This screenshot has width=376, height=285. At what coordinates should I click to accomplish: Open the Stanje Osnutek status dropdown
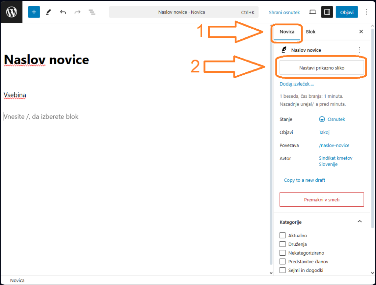(x=332, y=119)
